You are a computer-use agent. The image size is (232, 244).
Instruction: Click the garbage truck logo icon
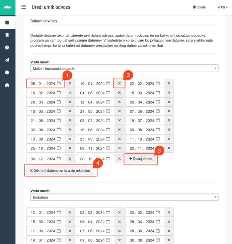tap(7, 7)
